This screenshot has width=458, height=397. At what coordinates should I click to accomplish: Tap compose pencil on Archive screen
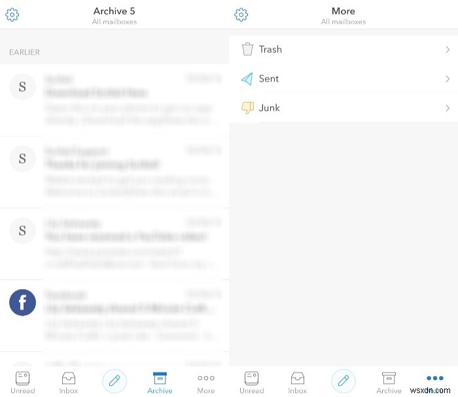[114, 381]
